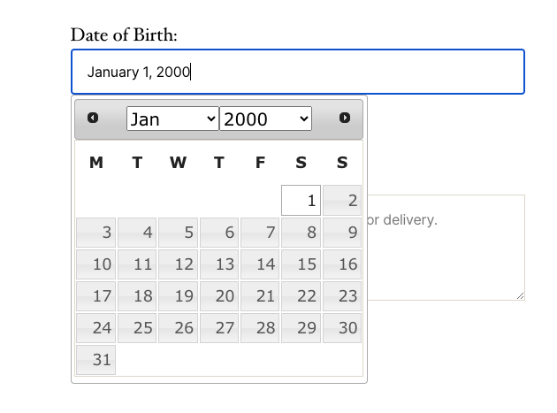The height and width of the screenshot is (413, 557).
Task: Select January 2 in calendar
Action: [342, 201]
